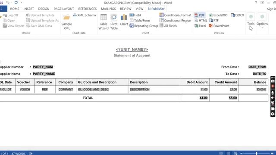Load an XML Schema

[x=85, y=15]
